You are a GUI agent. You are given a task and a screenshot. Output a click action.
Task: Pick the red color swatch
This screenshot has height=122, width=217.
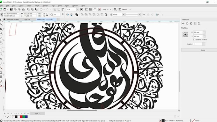tap(21, 117)
